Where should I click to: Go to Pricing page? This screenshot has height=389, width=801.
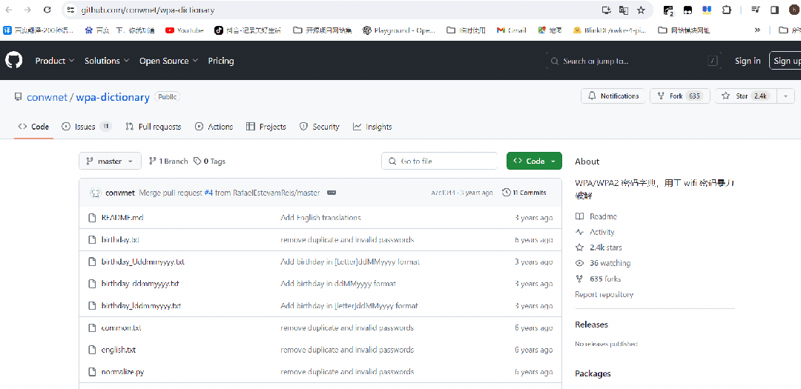pyautogui.click(x=221, y=61)
